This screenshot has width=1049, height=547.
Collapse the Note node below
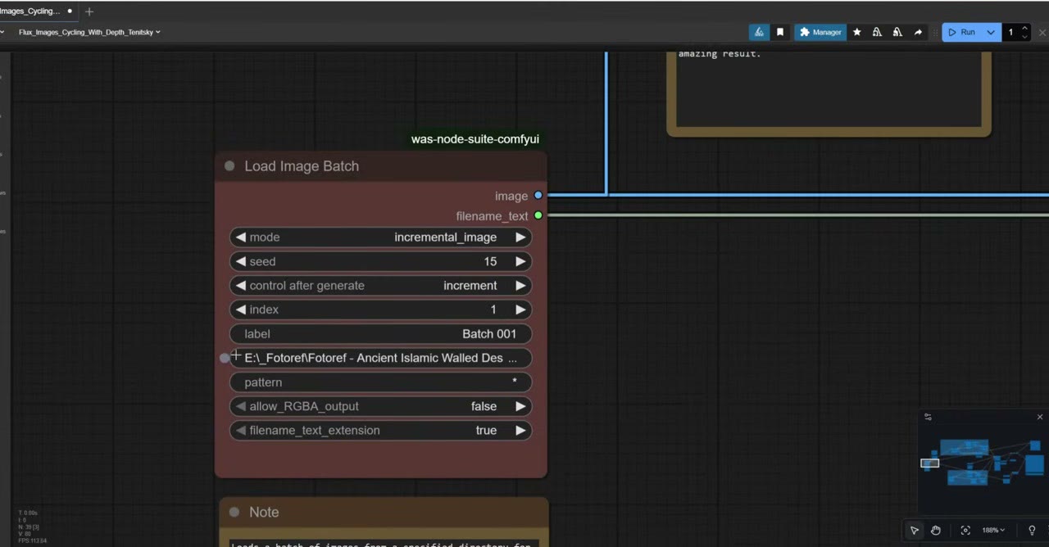coord(234,512)
